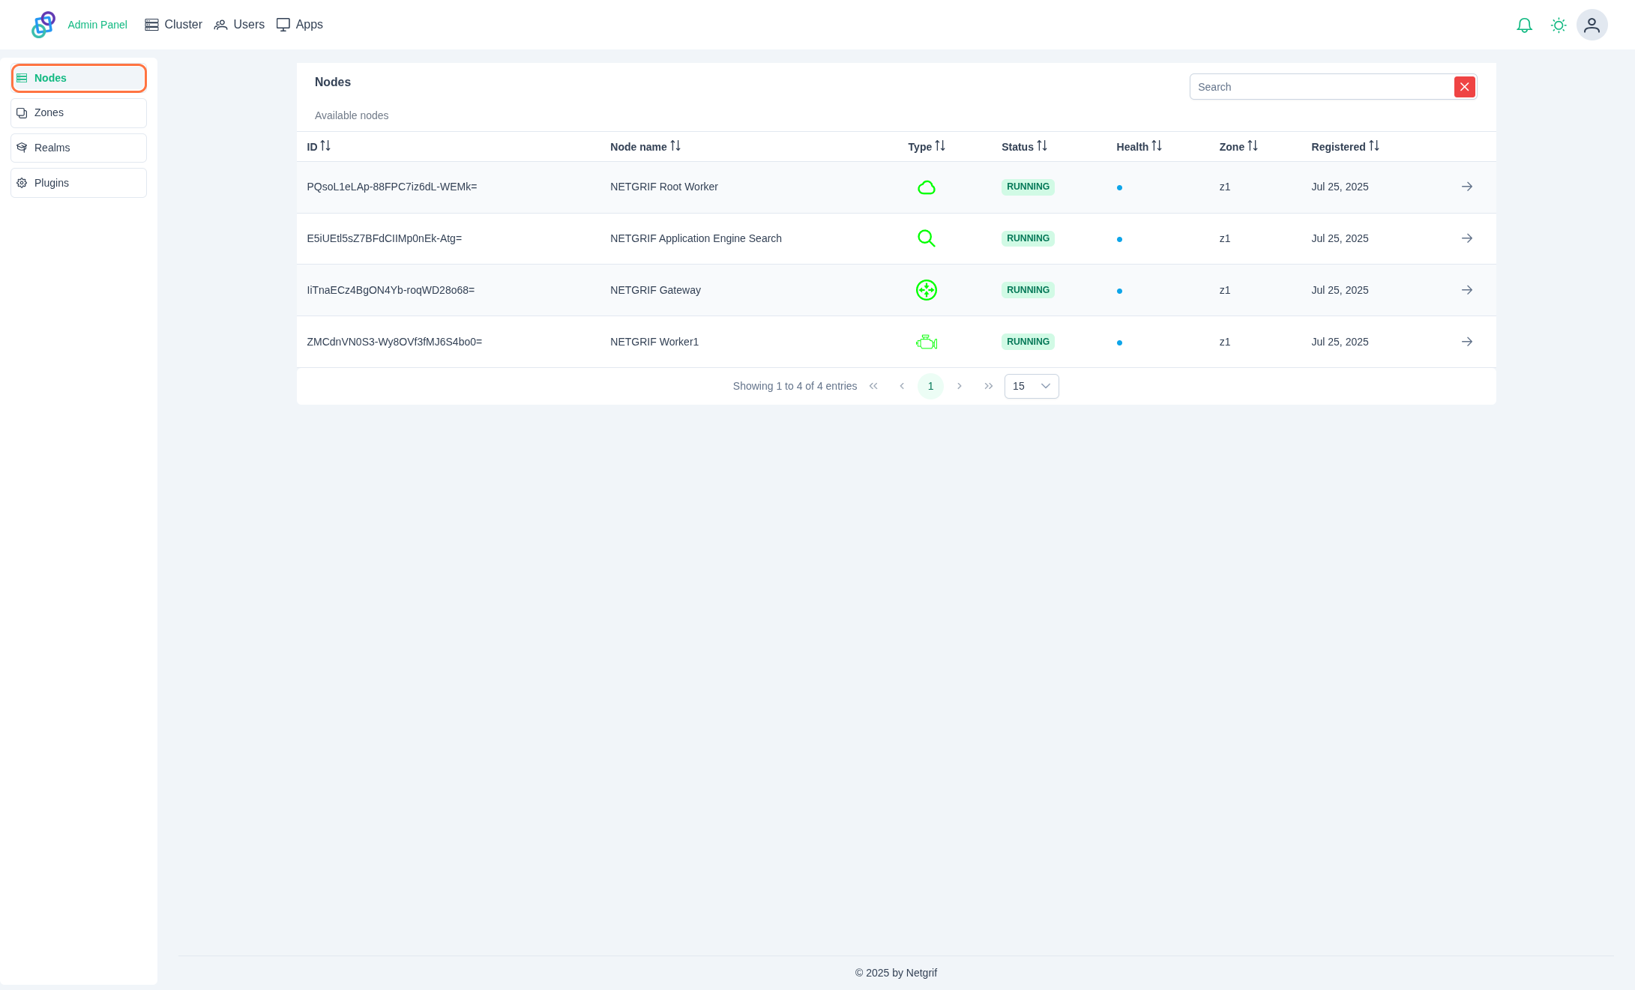Open the Cluster menu
The height and width of the screenshot is (990, 1635).
pyautogui.click(x=174, y=25)
